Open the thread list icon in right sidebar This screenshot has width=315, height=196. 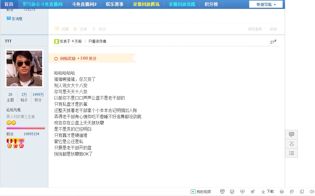[292, 153]
